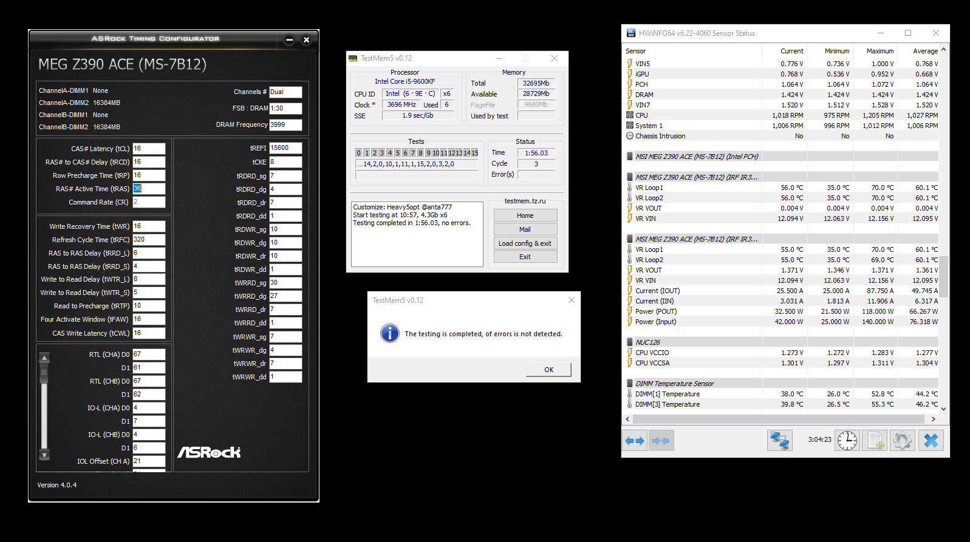The height and width of the screenshot is (542, 970).
Task: Open the testmem.tz.ru link
Action: point(525,201)
